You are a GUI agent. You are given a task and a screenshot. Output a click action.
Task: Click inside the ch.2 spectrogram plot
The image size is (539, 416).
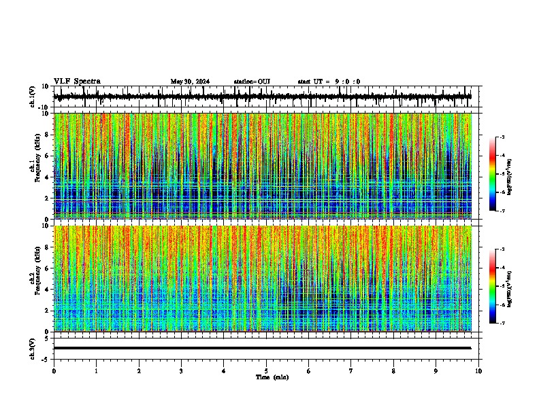[263, 279]
